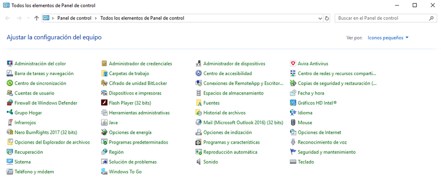Open the Cifrado de unidad BitLocker icon

click(x=104, y=83)
